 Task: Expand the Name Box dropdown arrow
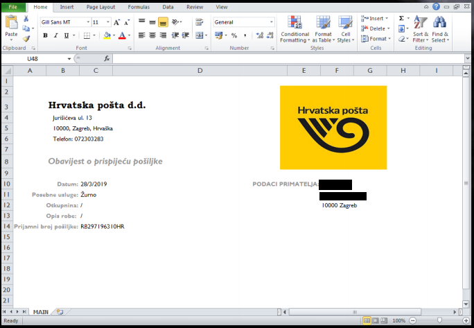tap(69, 59)
